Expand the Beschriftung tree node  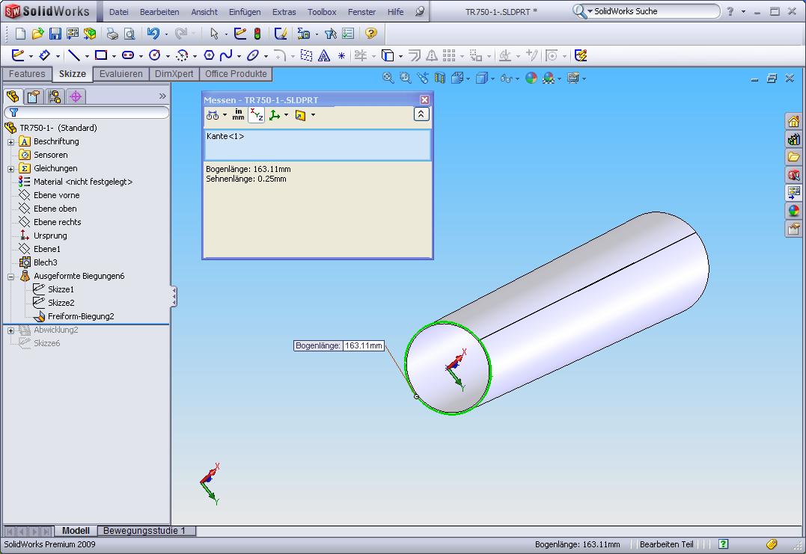pyautogui.click(x=10, y=142)
